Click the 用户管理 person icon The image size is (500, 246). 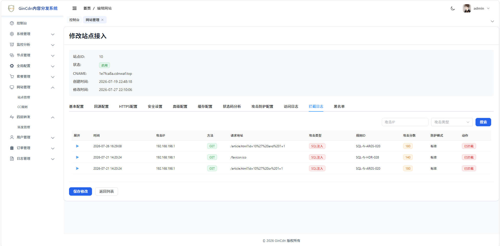(12, 137)
